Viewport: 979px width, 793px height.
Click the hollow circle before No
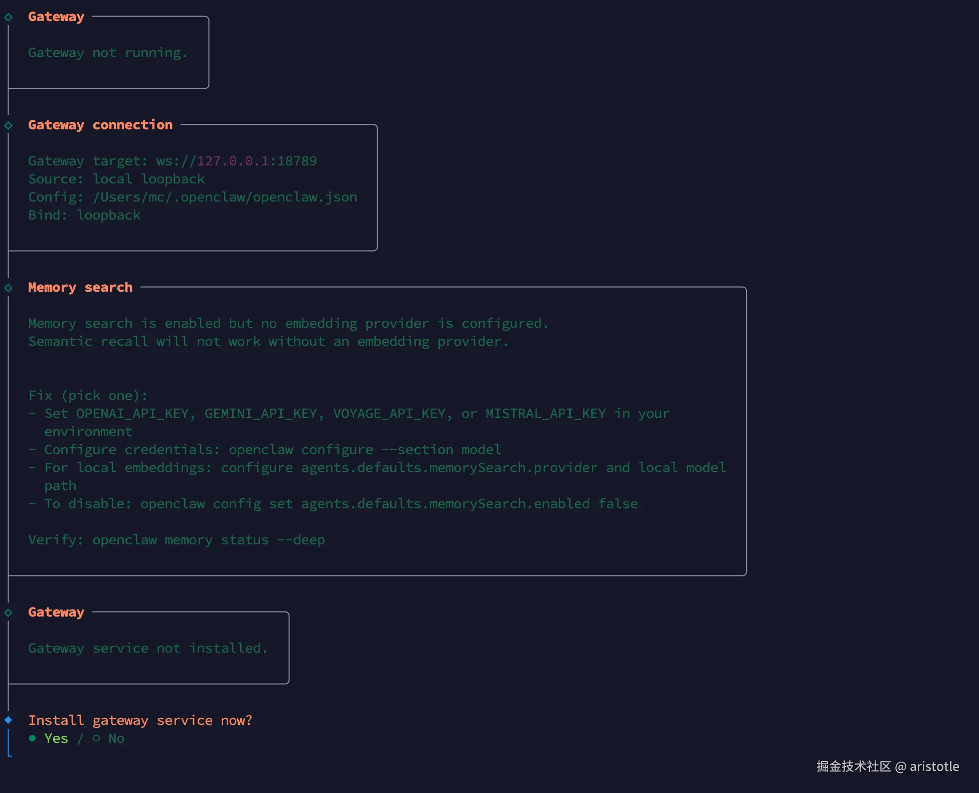point(96,738)
